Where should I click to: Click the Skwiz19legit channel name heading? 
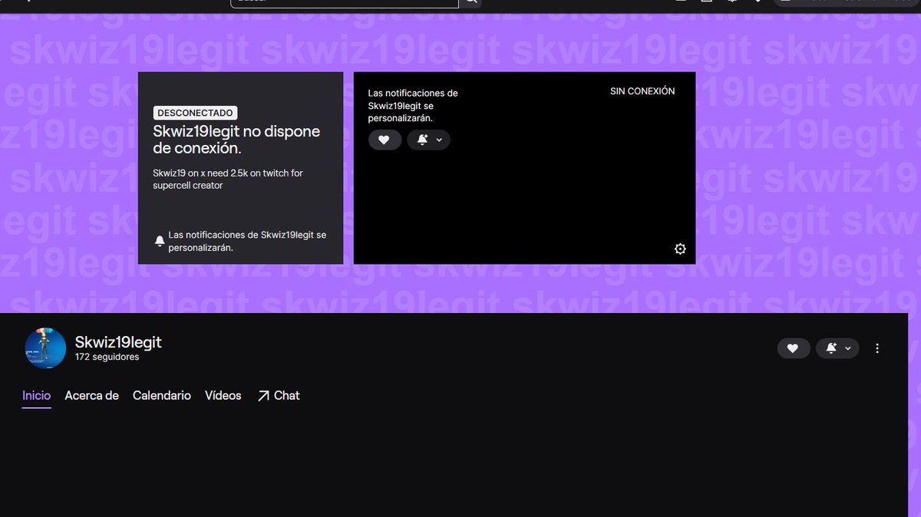pos(118,342)
